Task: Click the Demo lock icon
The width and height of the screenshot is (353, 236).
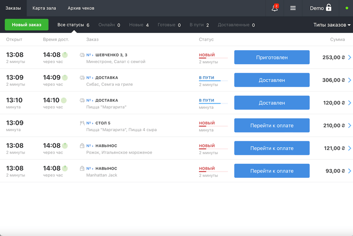Action: tap(328, 8)
